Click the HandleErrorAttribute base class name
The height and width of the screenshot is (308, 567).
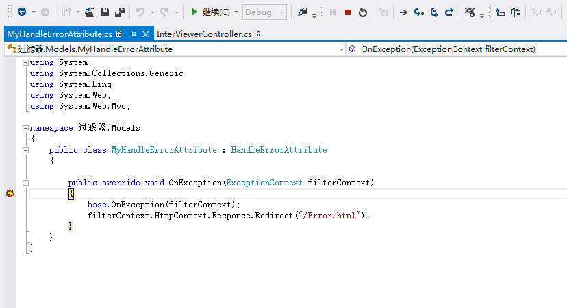(279, 150)
